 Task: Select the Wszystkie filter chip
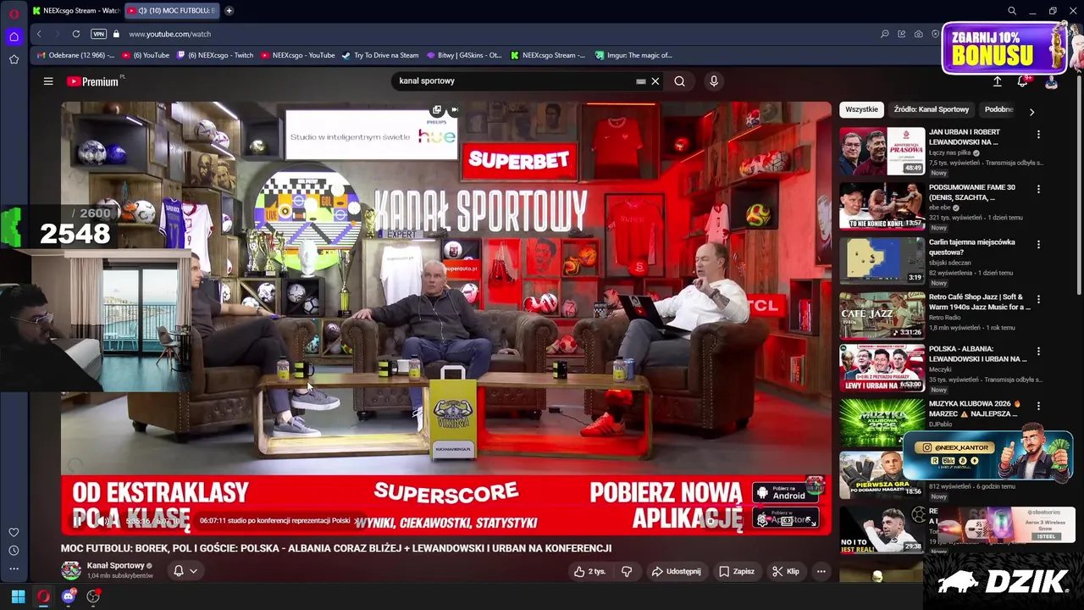click(861, 109)
